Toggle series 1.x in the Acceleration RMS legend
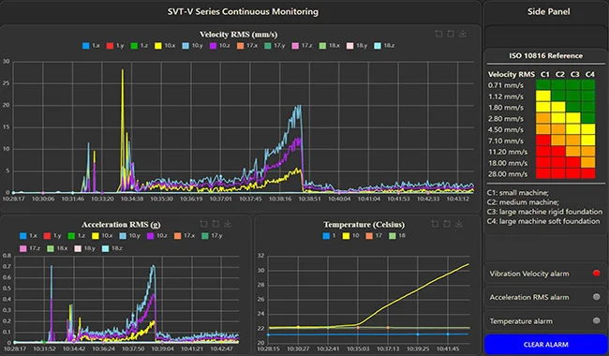 click(28, 236)
